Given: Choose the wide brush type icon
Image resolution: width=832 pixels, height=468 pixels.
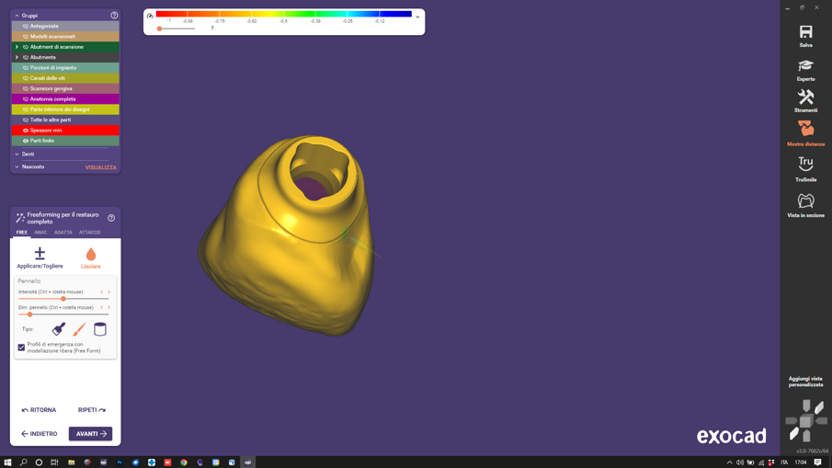Looking at the screenshot, I should coord(58,329).
